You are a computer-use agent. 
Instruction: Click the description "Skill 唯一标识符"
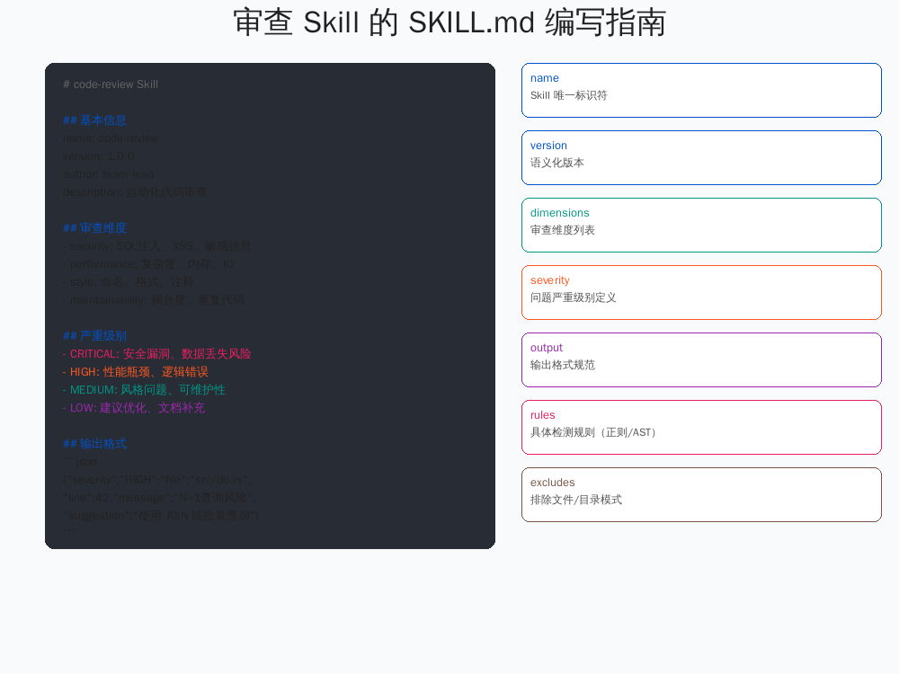(x=569, y=95)
